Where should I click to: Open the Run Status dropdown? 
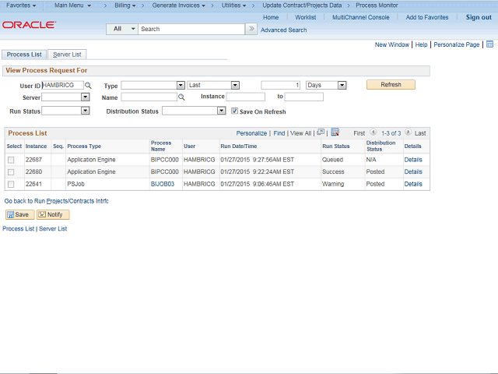85,111
